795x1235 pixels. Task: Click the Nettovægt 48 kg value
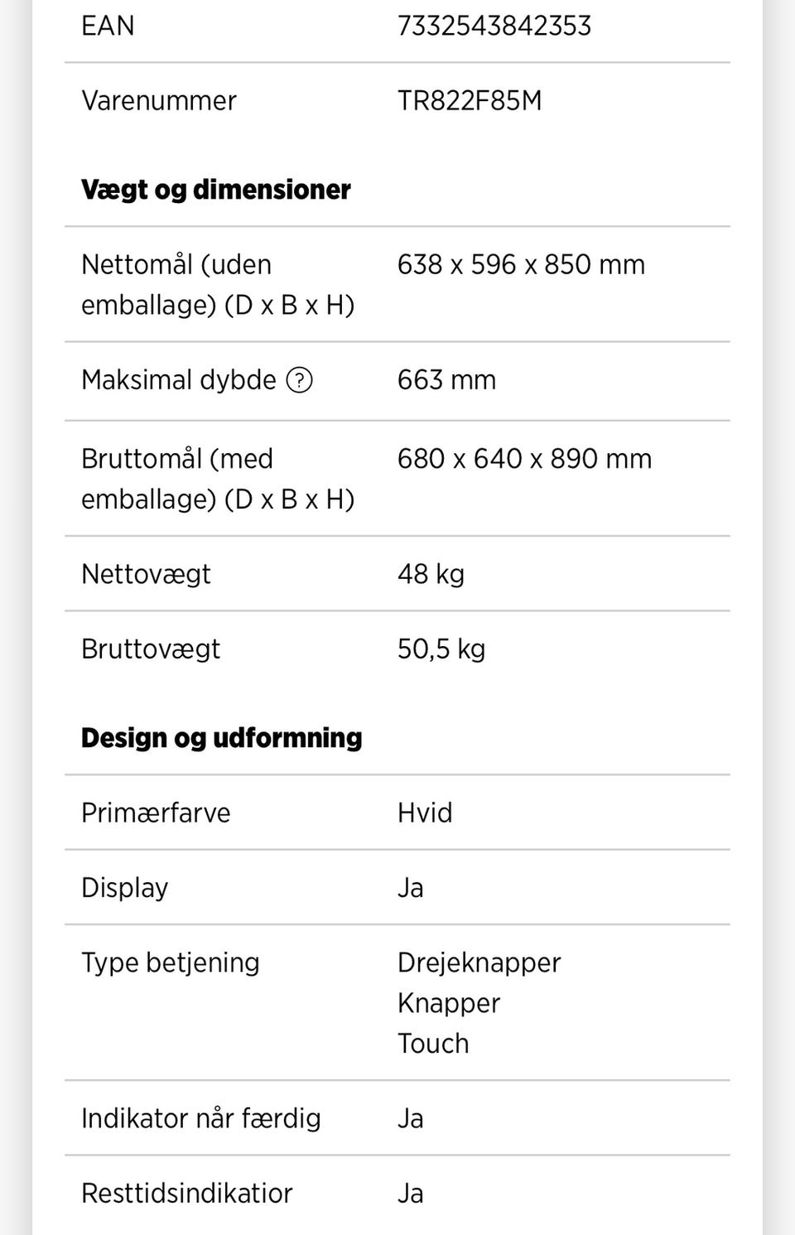click(431, 574)
